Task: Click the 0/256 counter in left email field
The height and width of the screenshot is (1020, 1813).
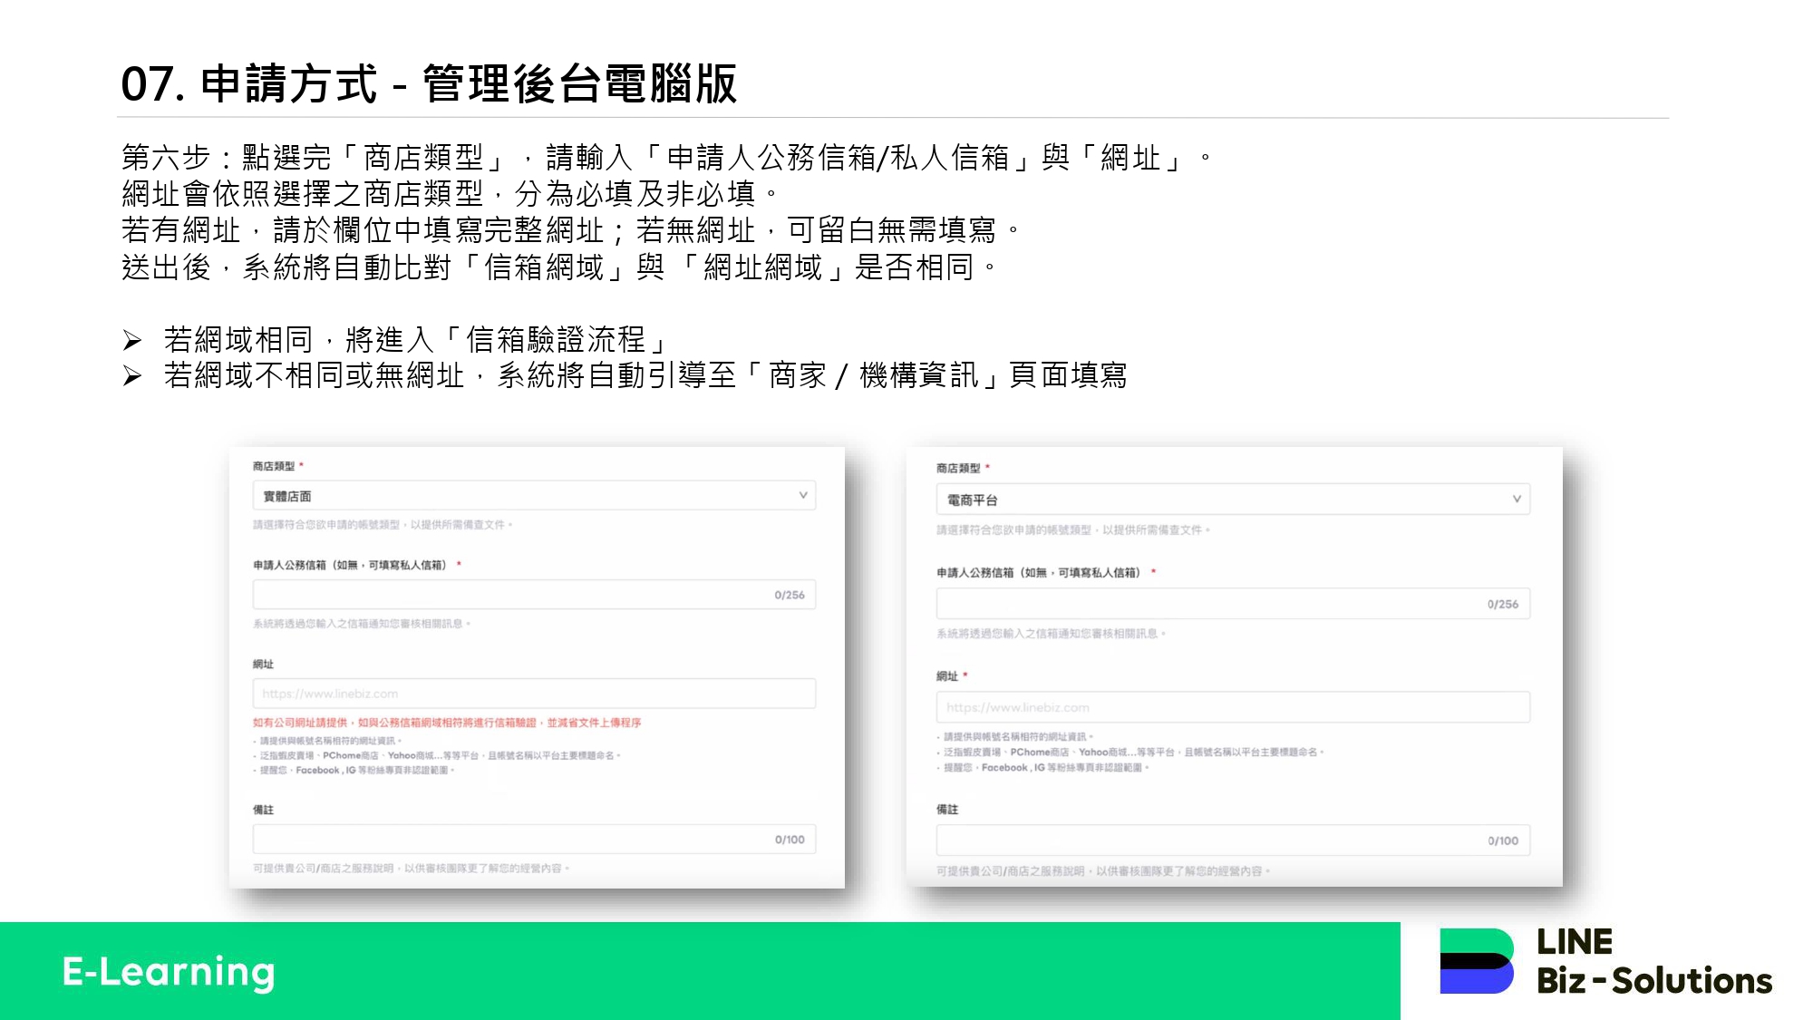Action: [x=789, y=595]
